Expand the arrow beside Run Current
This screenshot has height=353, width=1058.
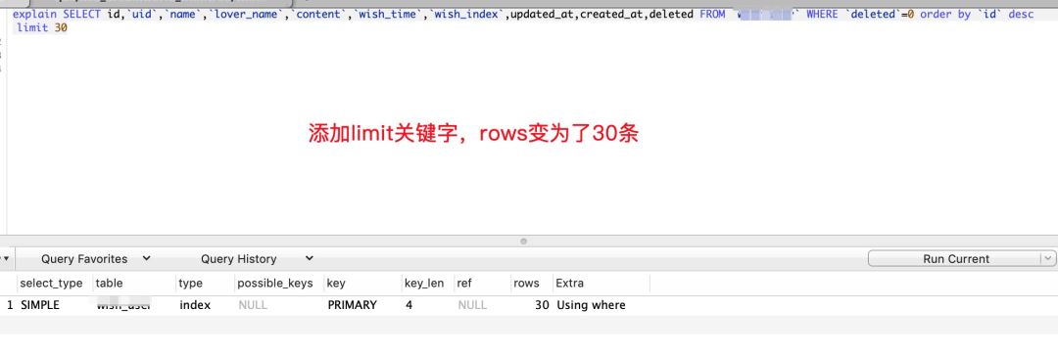click(x=1048, y=259)
